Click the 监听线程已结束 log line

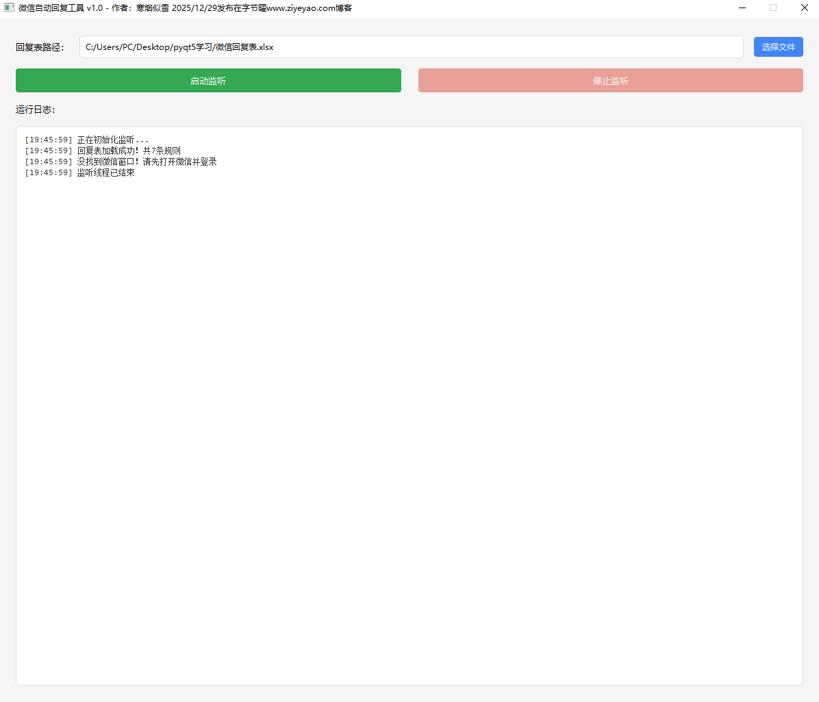click(x=105, y=172)
